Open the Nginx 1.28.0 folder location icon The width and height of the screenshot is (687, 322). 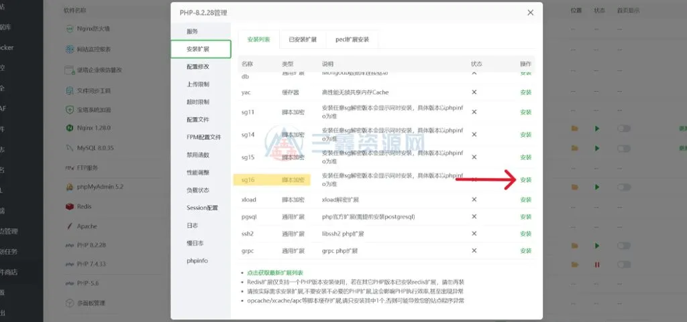coord(574,129)
